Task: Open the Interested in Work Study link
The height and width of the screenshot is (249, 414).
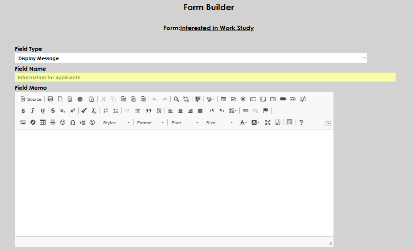Action: click(217, 28)
